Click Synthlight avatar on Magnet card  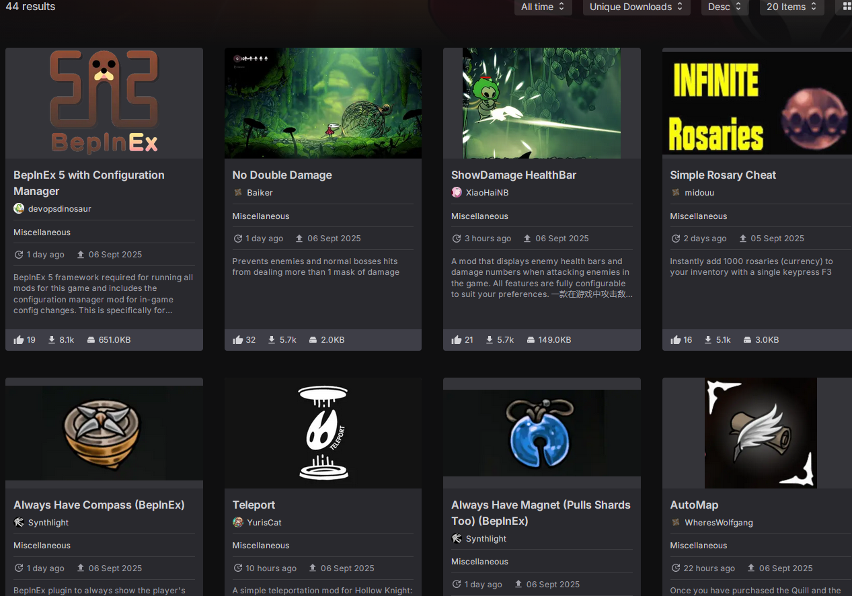coord(457,538)
